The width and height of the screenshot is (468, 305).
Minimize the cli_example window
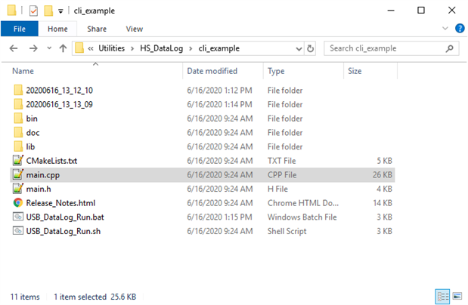point(391,11)
